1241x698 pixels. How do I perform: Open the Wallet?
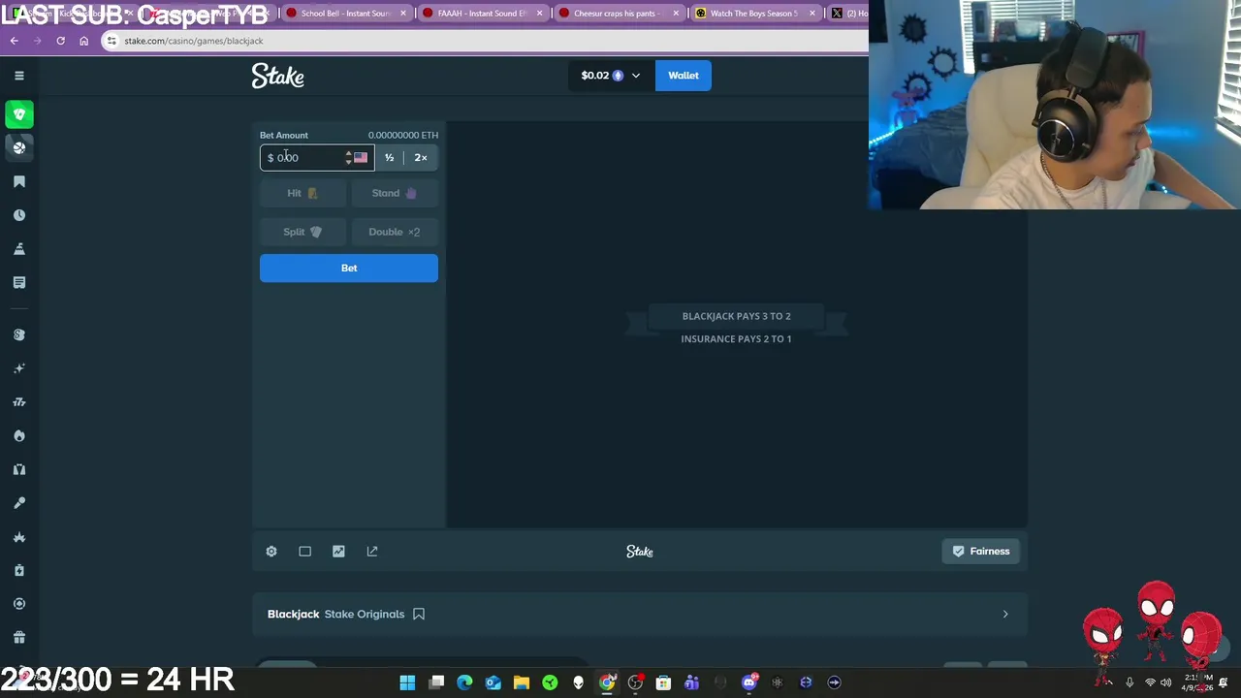[684, 76]
